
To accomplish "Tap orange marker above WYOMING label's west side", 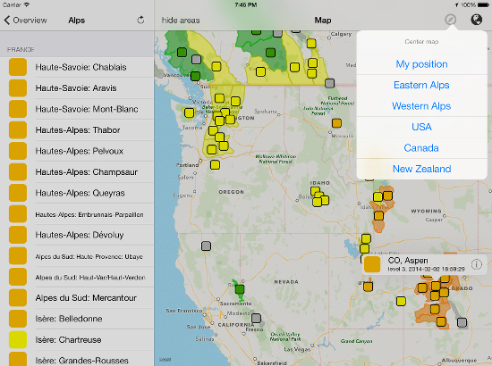I will tap(388, 196).
